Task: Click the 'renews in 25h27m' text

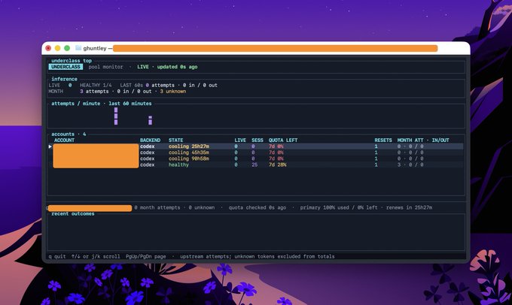Action: (x=409, y=207)
